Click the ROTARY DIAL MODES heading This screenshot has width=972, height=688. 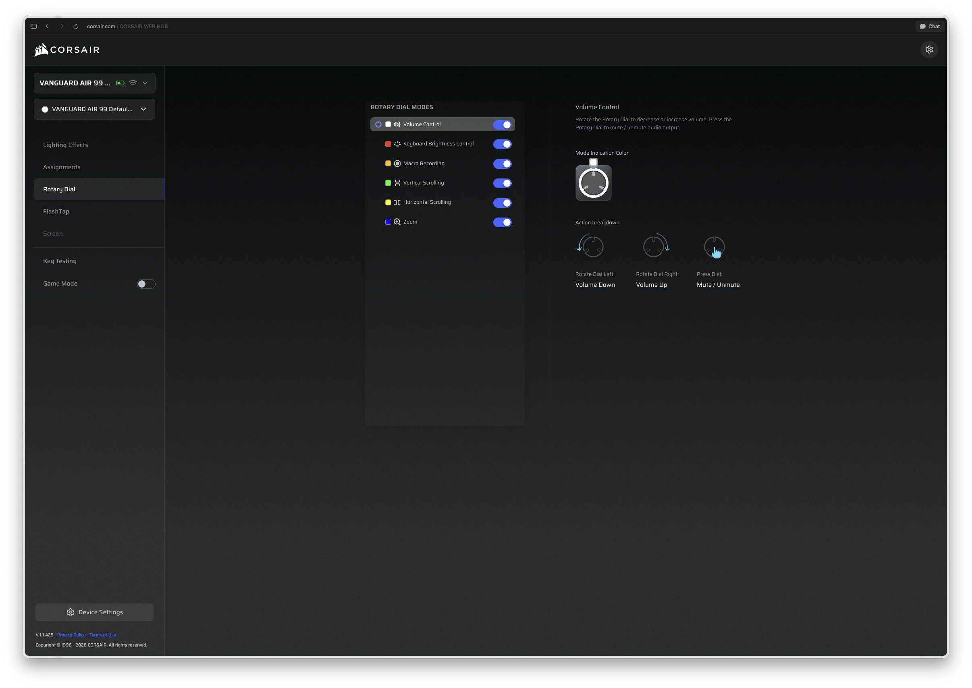[402, 107]
